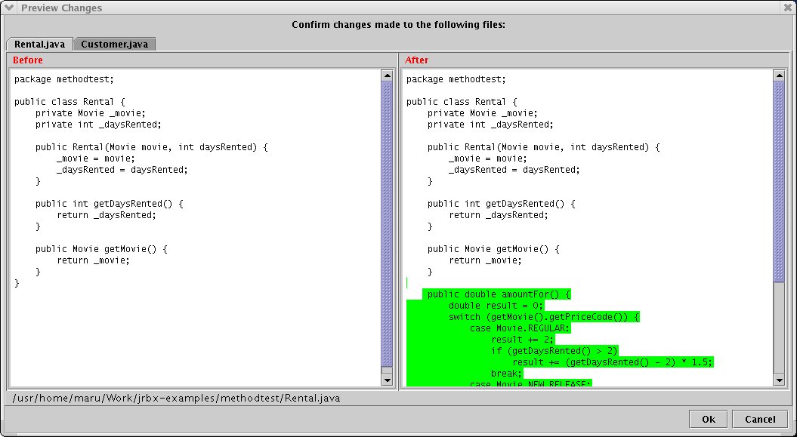Screen dimensions: 797x437
Task: Switch to the Customer.java tab
Action: coord(114,45)
